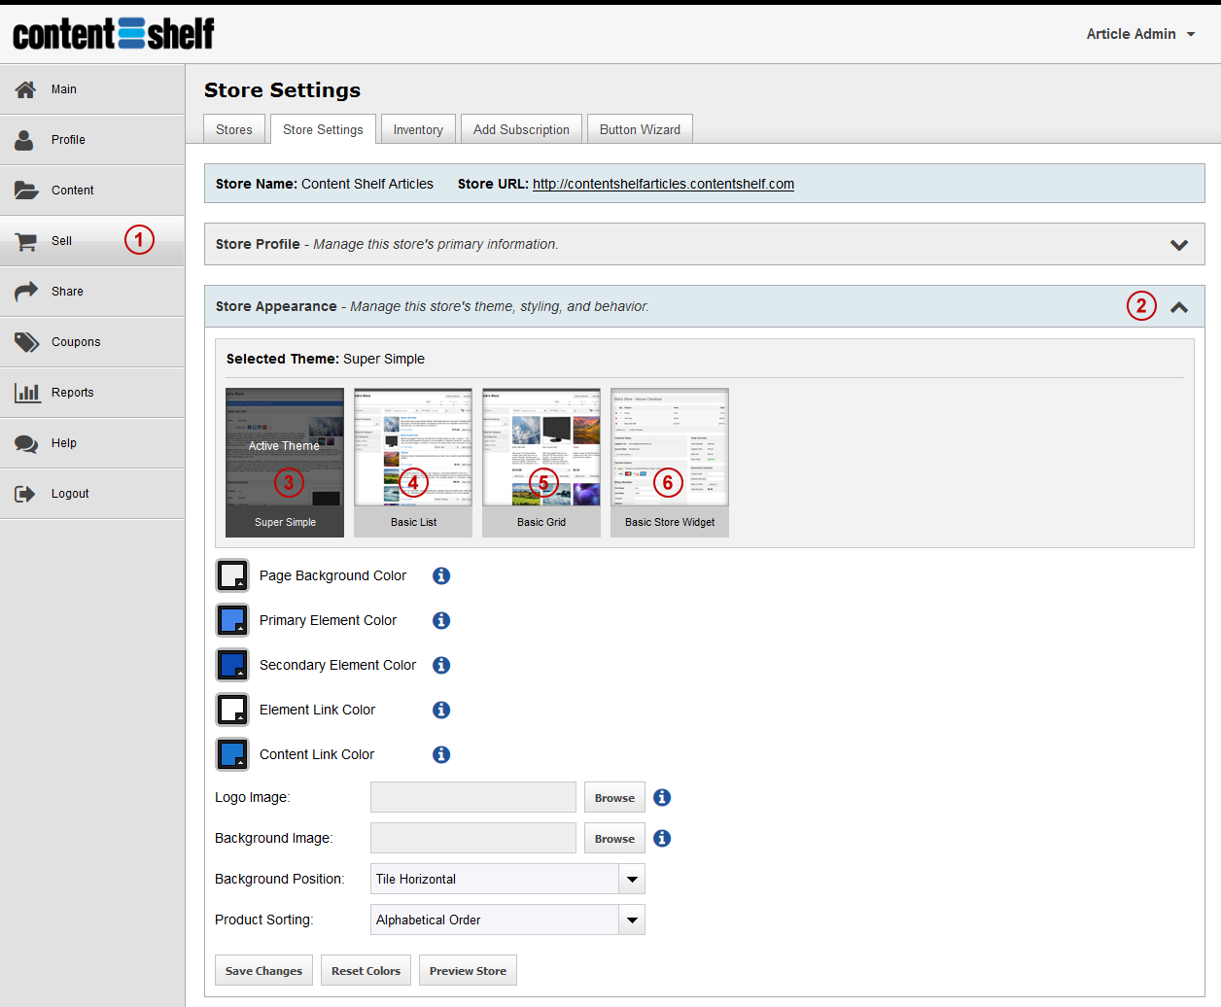
Task: Select the Basic Store Widget theme thumbnail
Action: click(670, 463)
